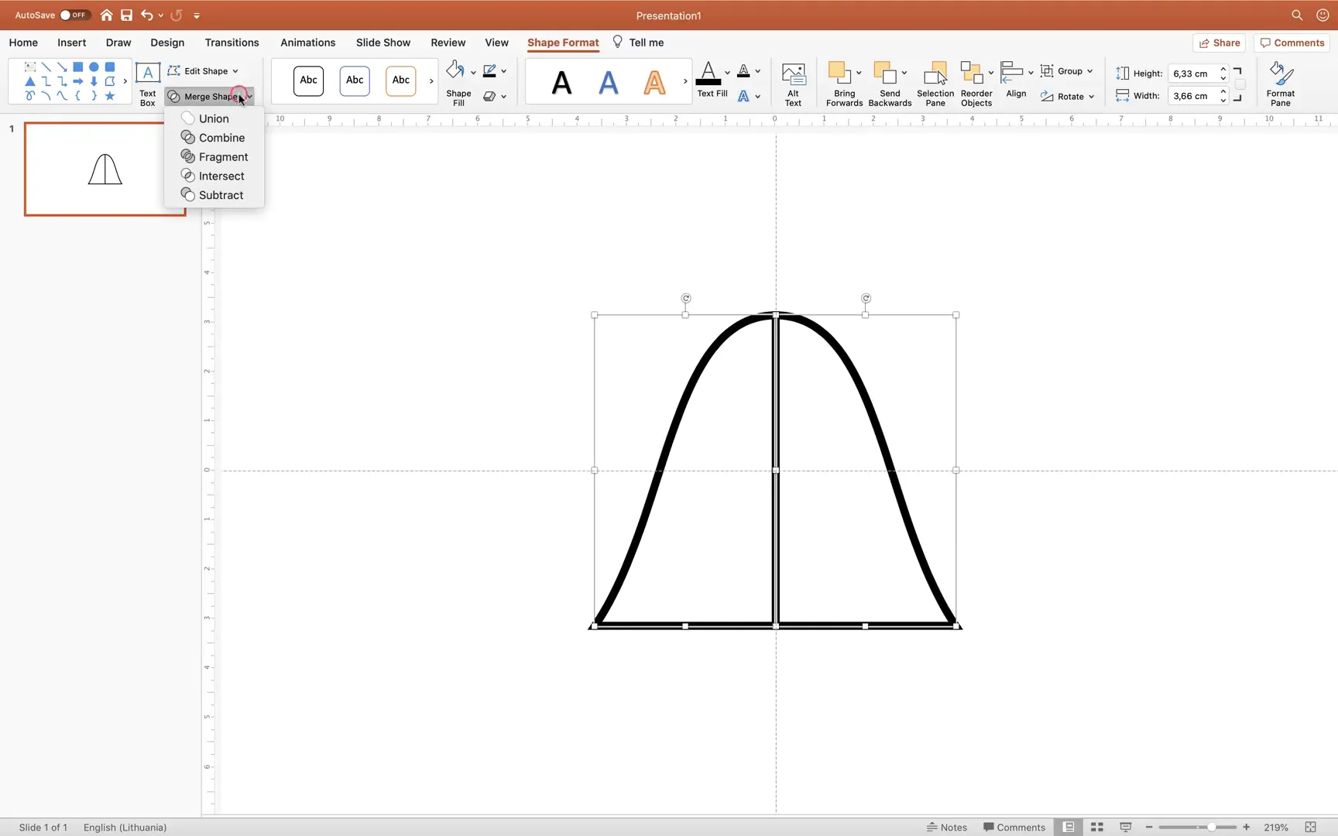Viewport: 1338px width, 836px height.
Task: Apply orange outlined WordArt A style
Action: click(655, 81)
